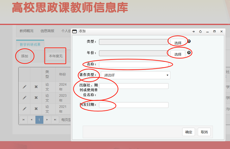This screenshot has height=149, width=230.
Task: Click the edit pencil for the 2021 paper row
Action: [24, 109]
